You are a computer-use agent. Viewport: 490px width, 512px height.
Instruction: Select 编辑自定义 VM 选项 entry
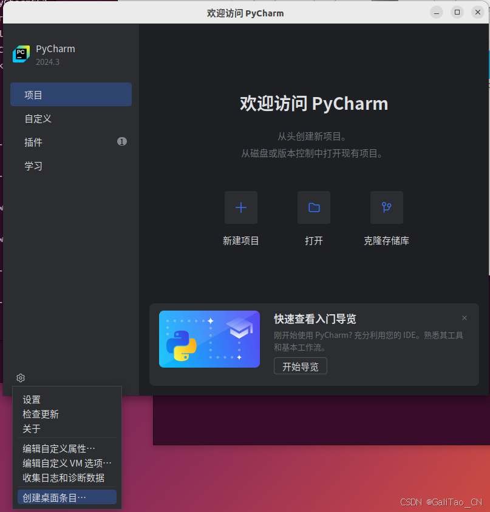pos(67,463)
